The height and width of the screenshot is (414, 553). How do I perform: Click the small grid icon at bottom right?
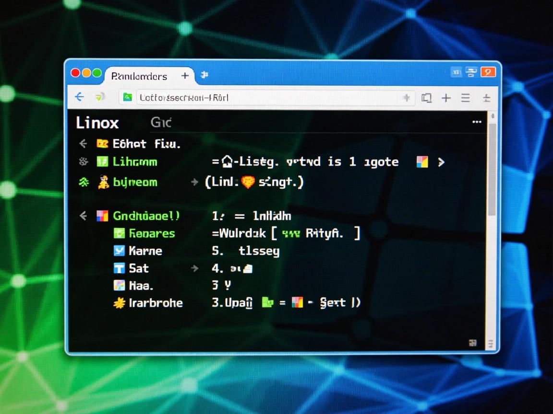[473, 343]
